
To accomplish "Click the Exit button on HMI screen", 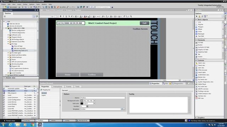I will click(144, 23).
